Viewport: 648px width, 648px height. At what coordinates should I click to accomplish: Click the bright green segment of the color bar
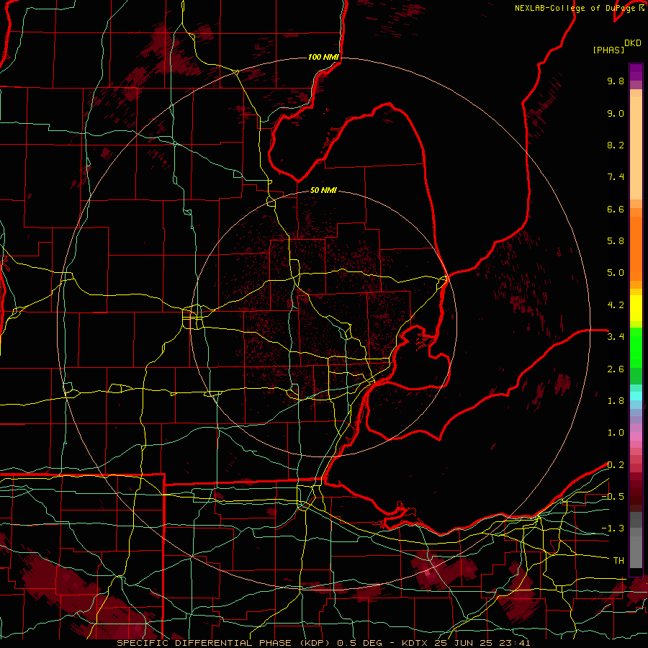pyautogui.click(x=636, y=348)
